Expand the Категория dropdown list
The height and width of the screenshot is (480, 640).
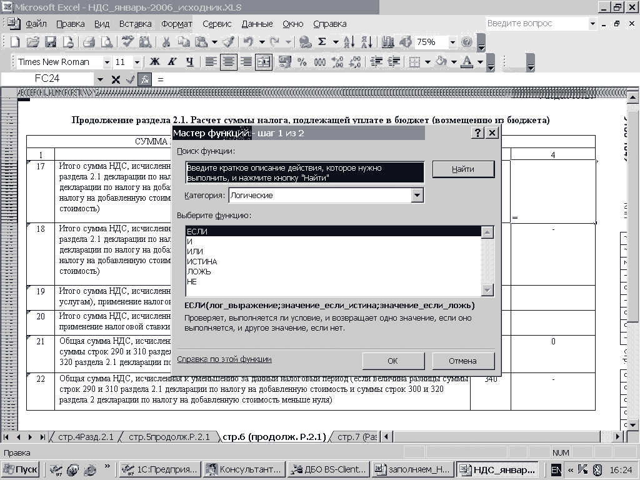tap(417, 196)
